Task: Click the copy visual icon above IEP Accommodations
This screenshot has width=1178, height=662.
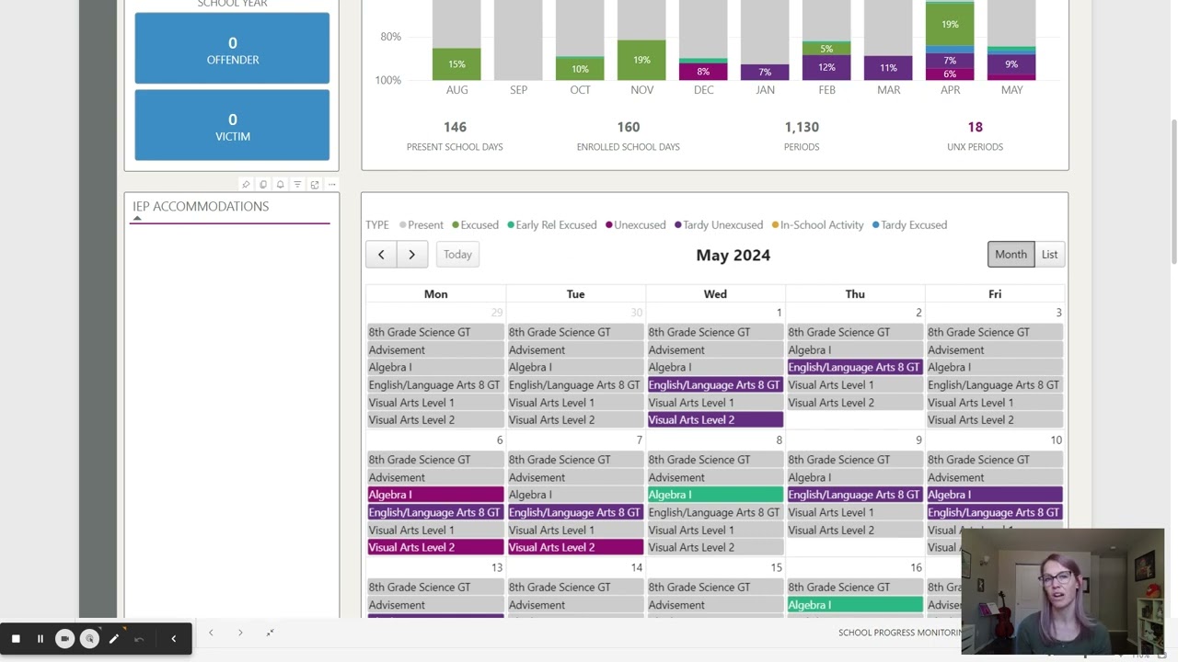Action: click(x=263, y=185)
